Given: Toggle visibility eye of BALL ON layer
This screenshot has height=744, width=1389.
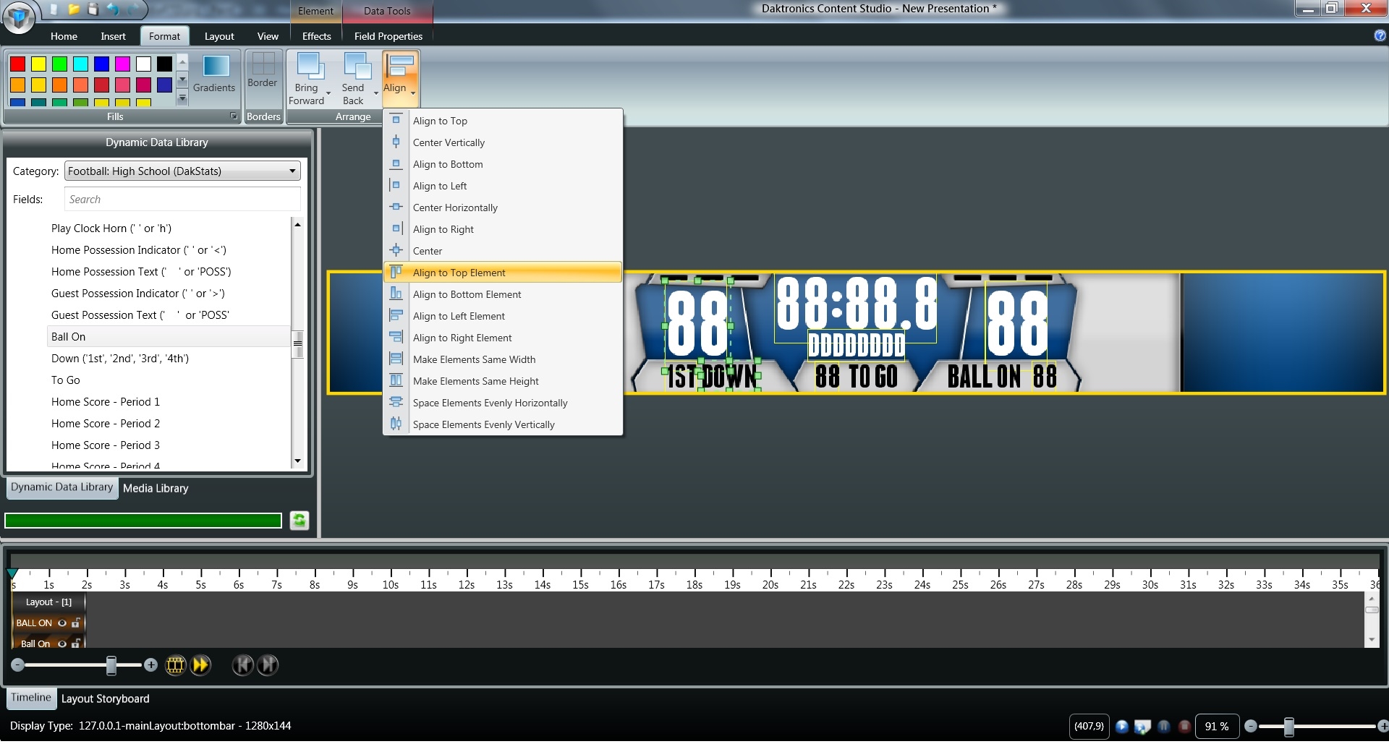Looking at the screenshot, I should coord(62,623).
